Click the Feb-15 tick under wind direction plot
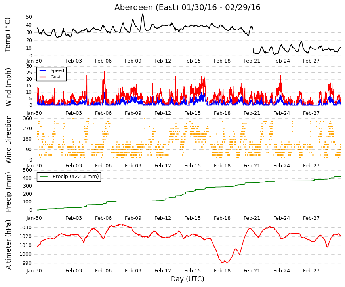This screenshot has height=287, width=345. pos(192,166)
